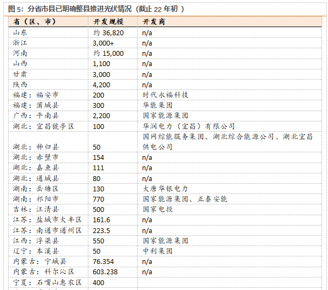Select the '江苏：盐城市大丰区' cell
328x290 pixels.
[x=47, y=220]
